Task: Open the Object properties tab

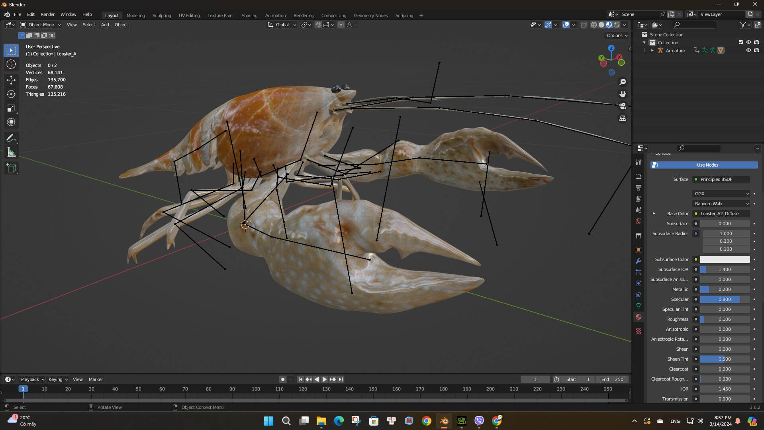Action: tap(639, 250)
